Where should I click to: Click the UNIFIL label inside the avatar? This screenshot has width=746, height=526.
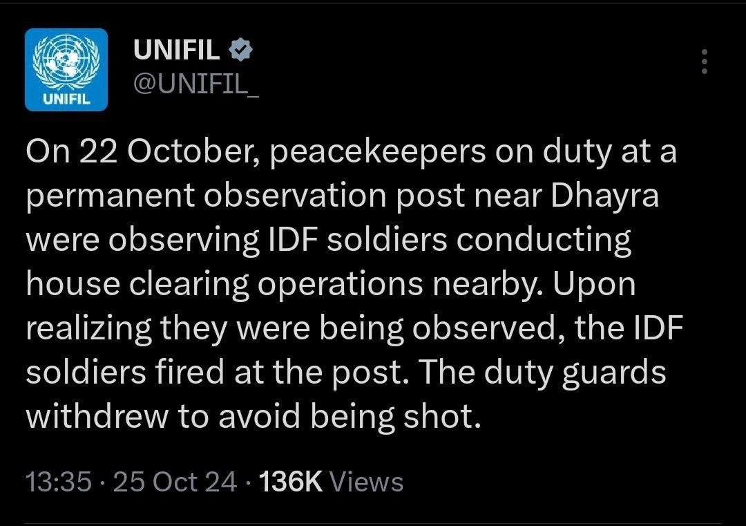click(x=66, y=98)
